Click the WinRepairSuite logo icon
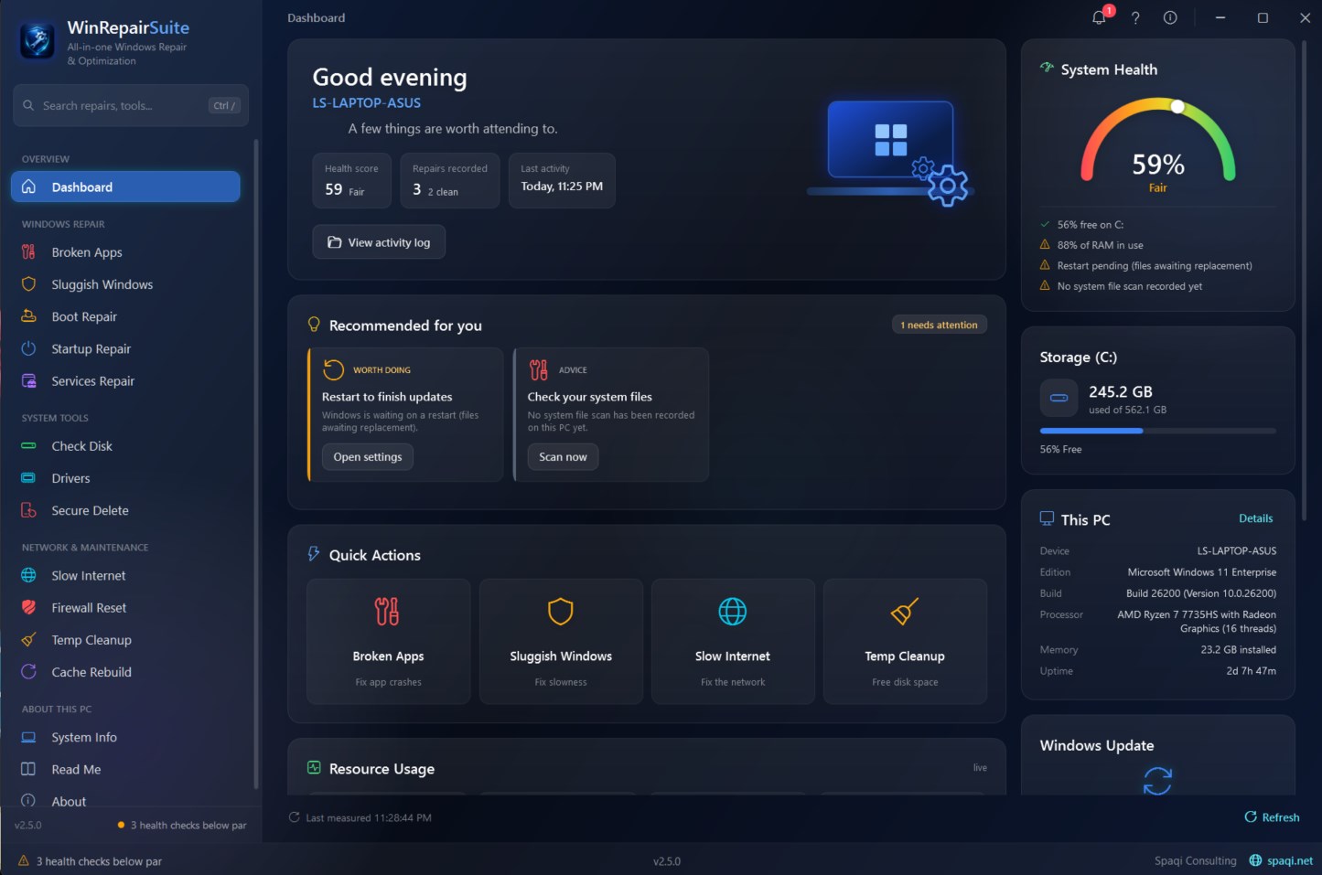 point(38,40)
